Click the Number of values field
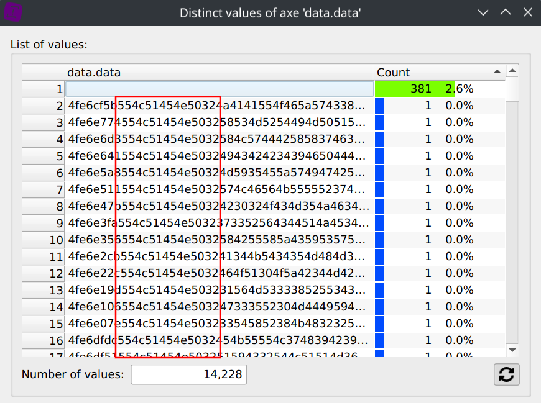 tap(188, 374)
